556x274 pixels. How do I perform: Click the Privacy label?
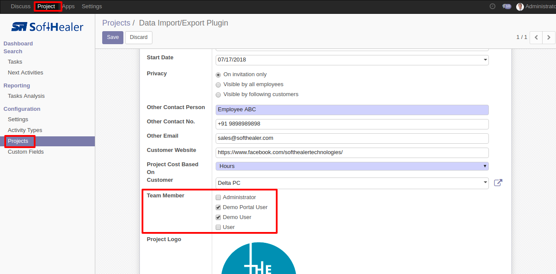(x=157, y=74)
